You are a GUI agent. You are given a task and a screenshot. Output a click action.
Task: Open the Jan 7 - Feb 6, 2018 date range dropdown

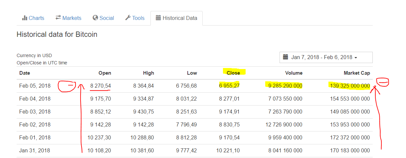[326, 57]
